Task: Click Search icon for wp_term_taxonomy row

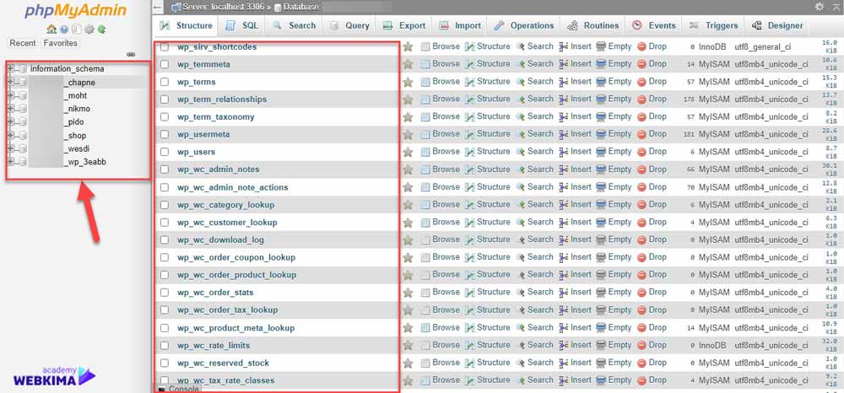Action: coord(521,116)
